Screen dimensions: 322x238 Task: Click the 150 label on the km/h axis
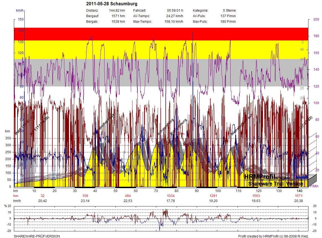(21, 19)
